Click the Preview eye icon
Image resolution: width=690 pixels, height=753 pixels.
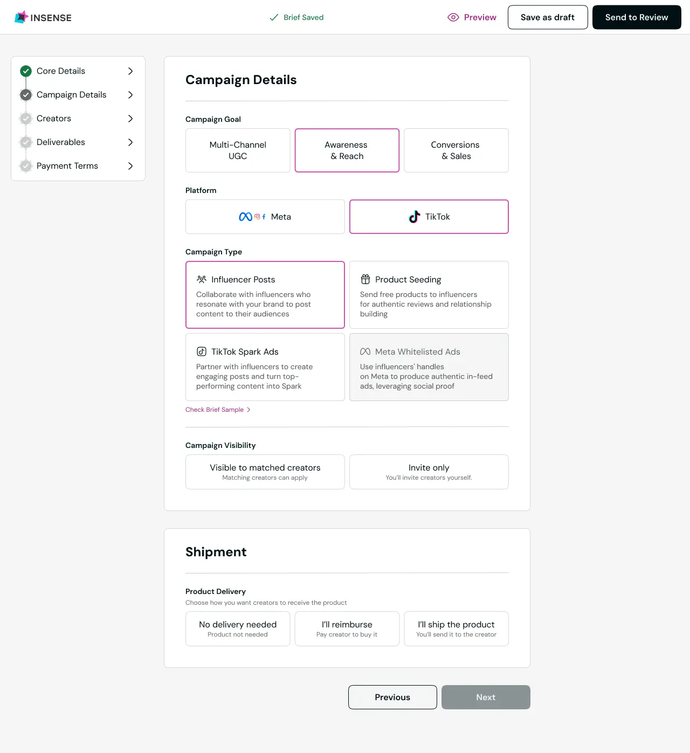[x=453, y=17]
